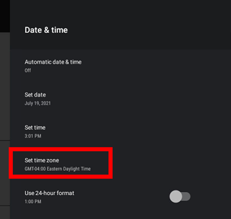Click the Set time zone title text
This screenshot has height=219, width=231.
click(x=42, y=160)
